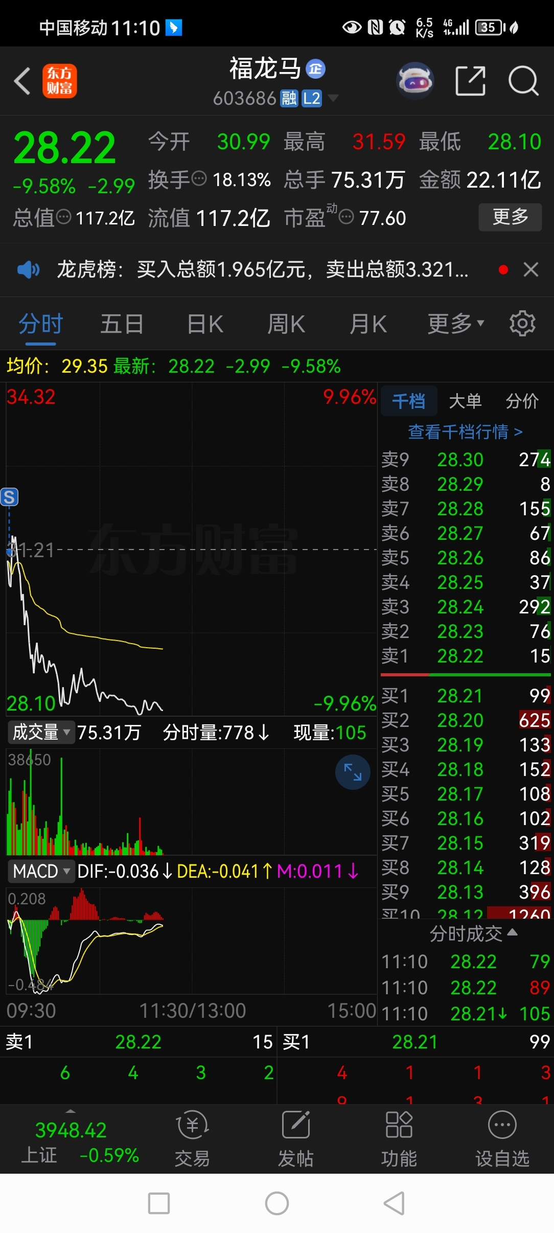Tap the 市盈 info icon
Viewport: 554px width, 1233px height.
[x=347, y=217]
